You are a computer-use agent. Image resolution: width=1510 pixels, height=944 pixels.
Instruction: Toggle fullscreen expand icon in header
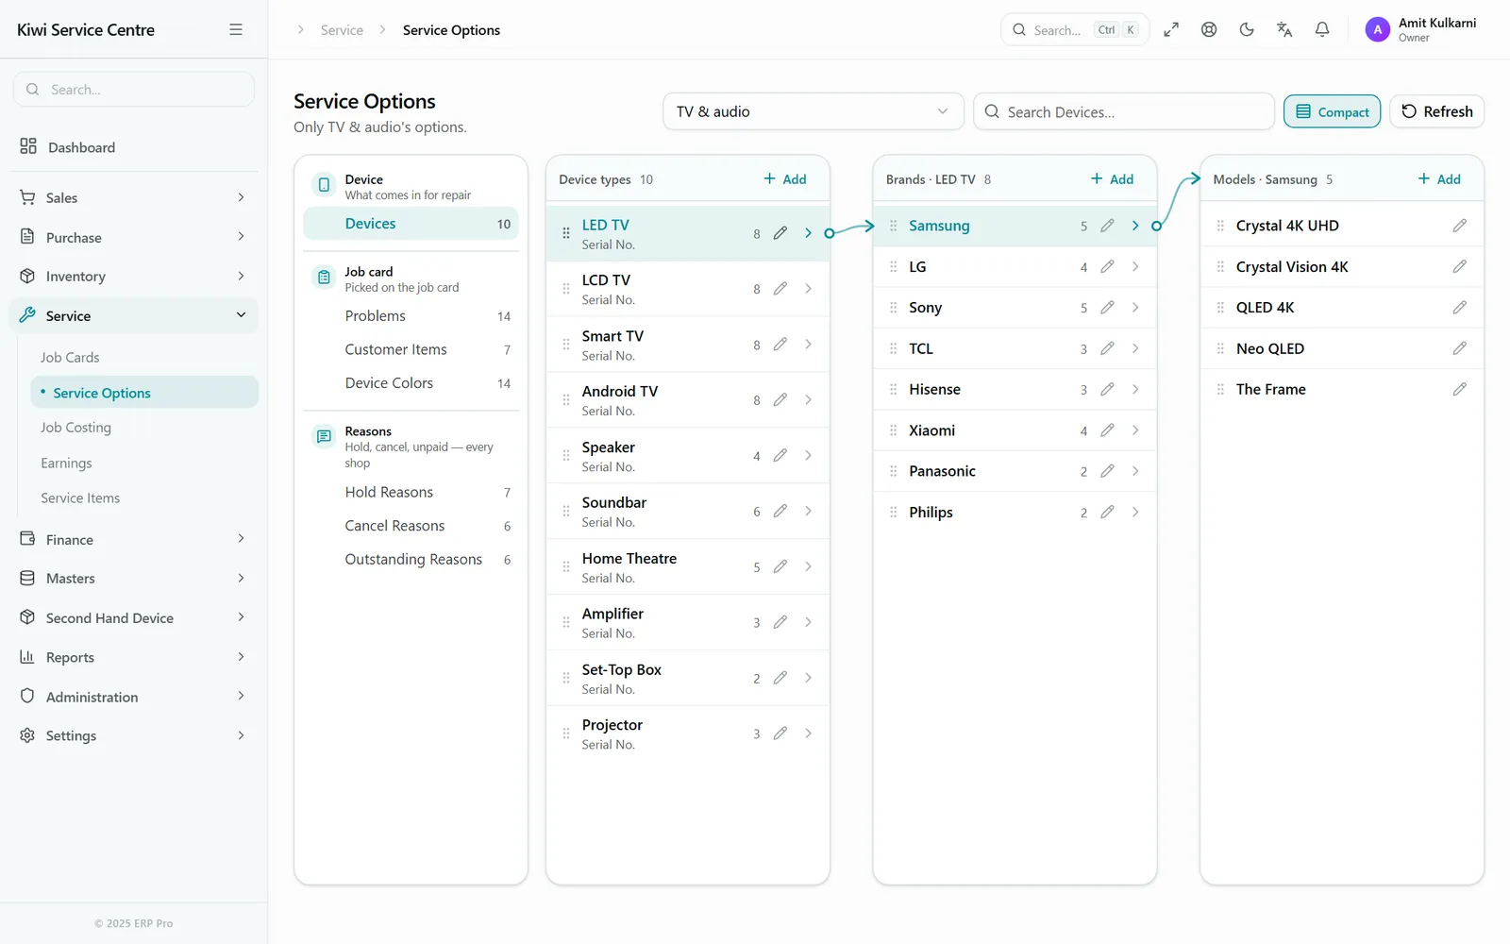pyautogui.click(x=1171, y=30)
